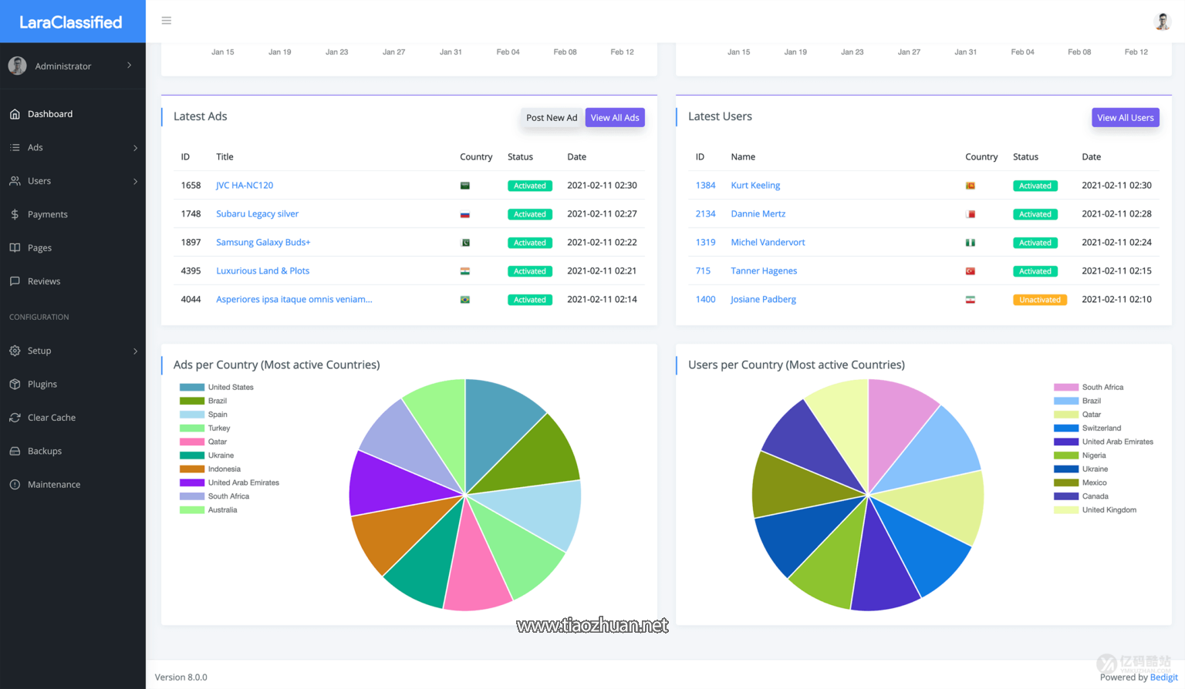Click the Clear Cache refresh icon
The image size is (1185, 689).
pos(15,418)
